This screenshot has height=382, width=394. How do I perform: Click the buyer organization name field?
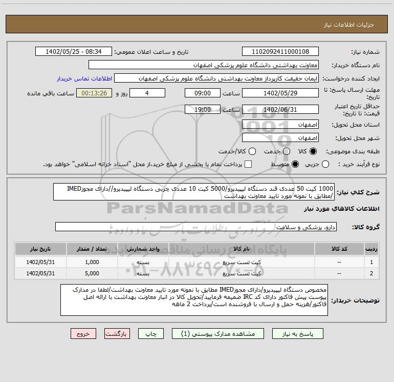pos(204,65)
